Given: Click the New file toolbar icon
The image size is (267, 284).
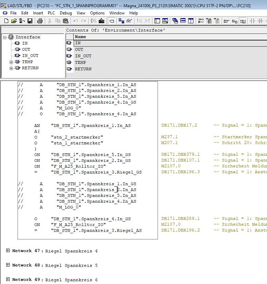Looking at the screenshot, I should pyautogui.click(x=6, y=21).
